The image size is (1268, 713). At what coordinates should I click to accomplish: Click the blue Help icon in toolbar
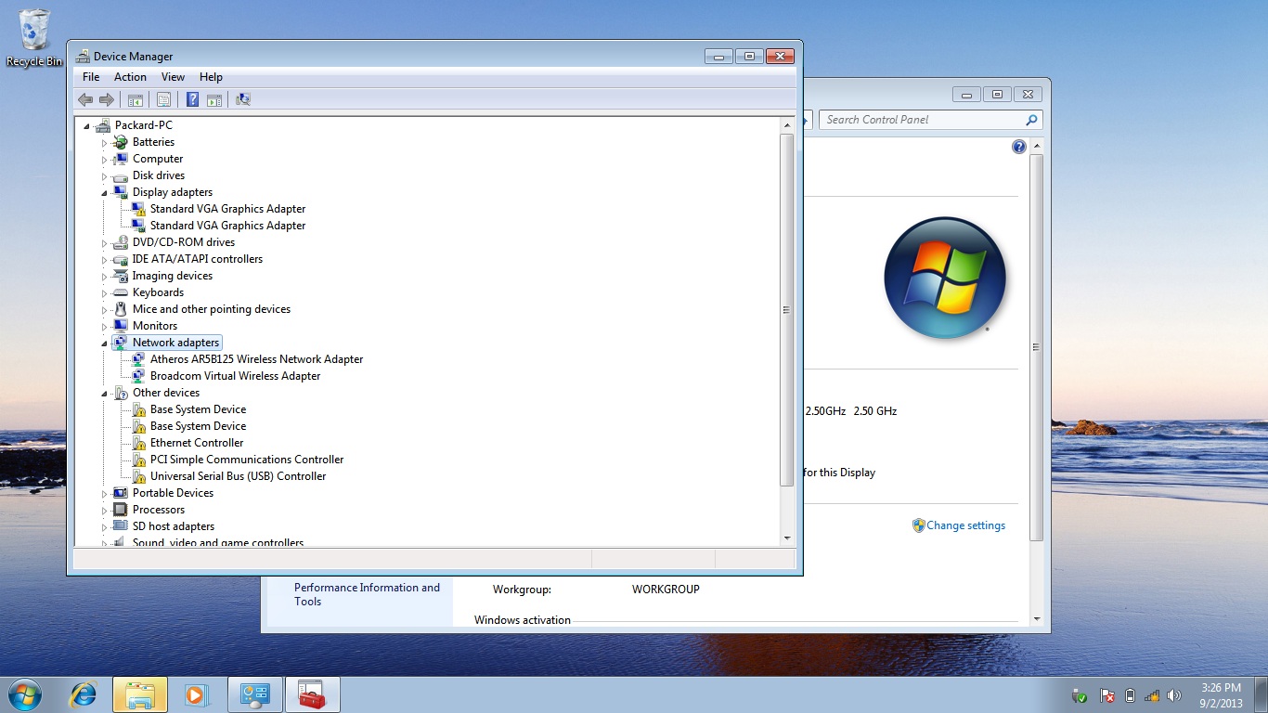[192, 99]
